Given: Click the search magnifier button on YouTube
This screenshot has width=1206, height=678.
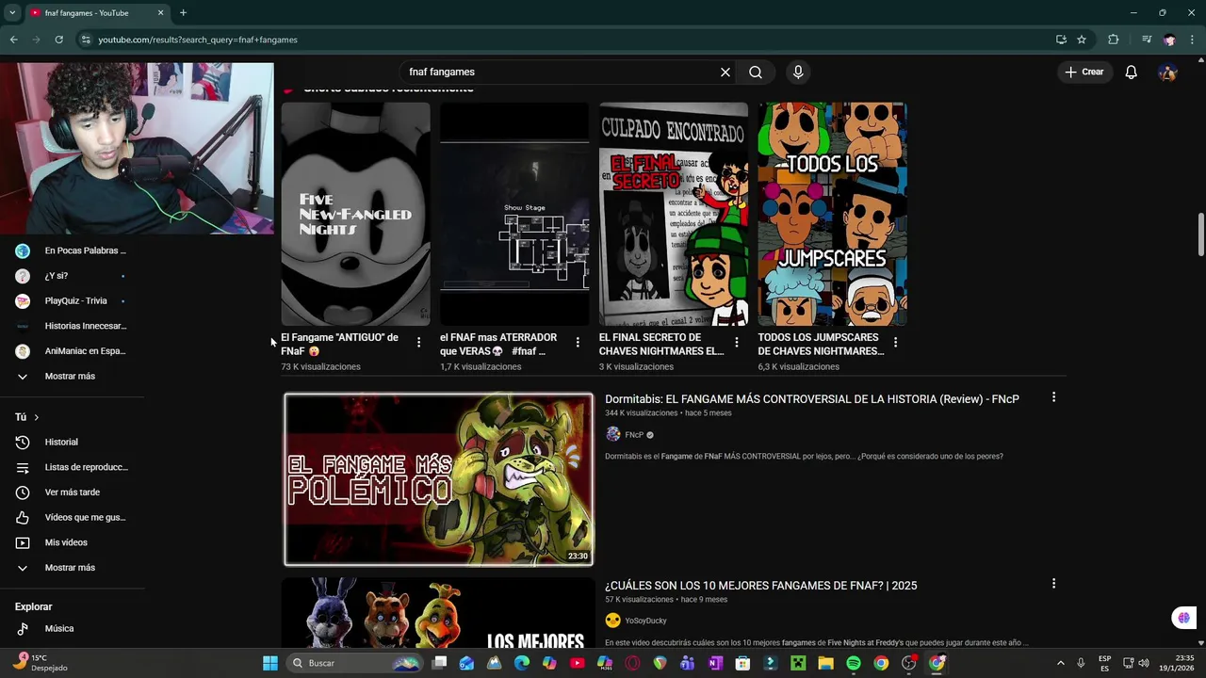Looking at the screenshot, I should tap(756, 73).
